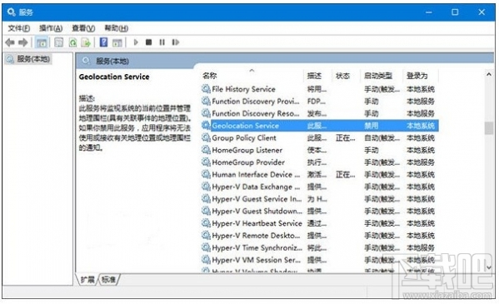
Task: Click the vertical scrollbar thumb
Action: pos(489,128)
